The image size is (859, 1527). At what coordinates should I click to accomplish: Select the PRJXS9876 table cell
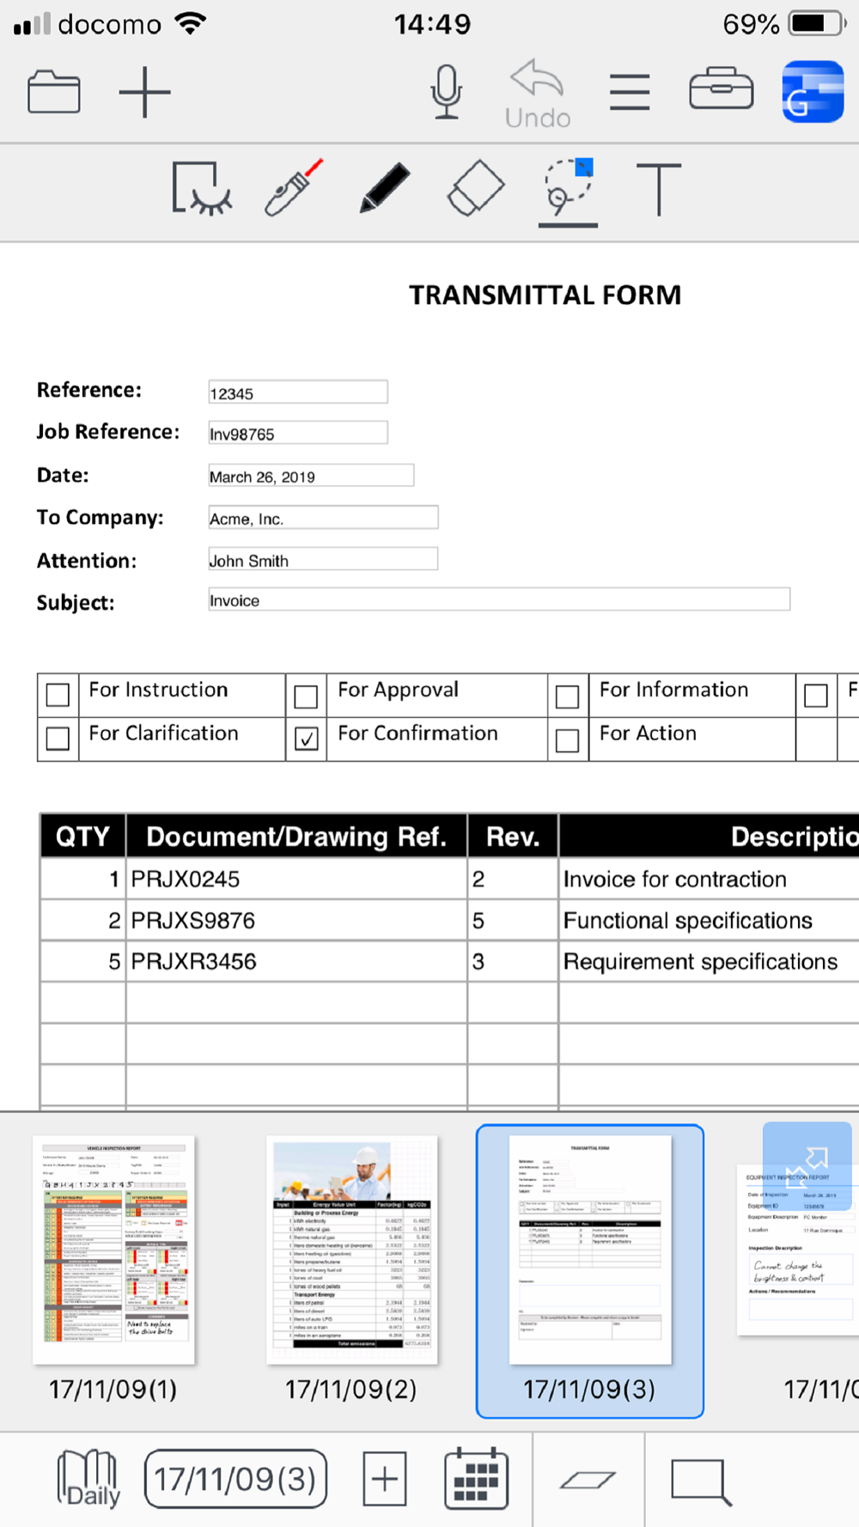(x=296, y=920)
